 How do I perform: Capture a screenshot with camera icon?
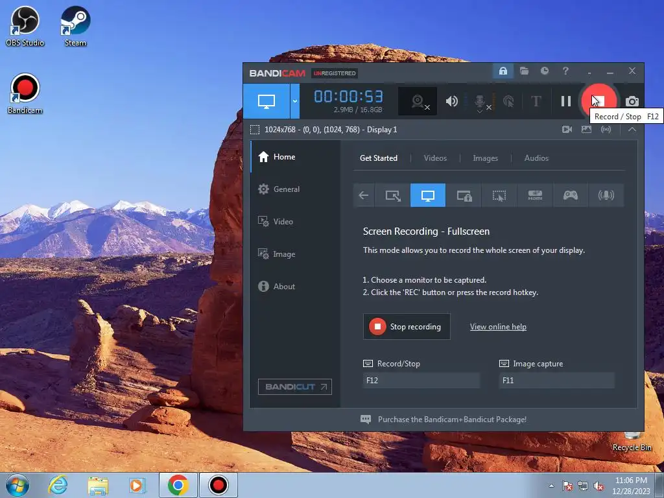pyautogui.click(x=632, y=101)
